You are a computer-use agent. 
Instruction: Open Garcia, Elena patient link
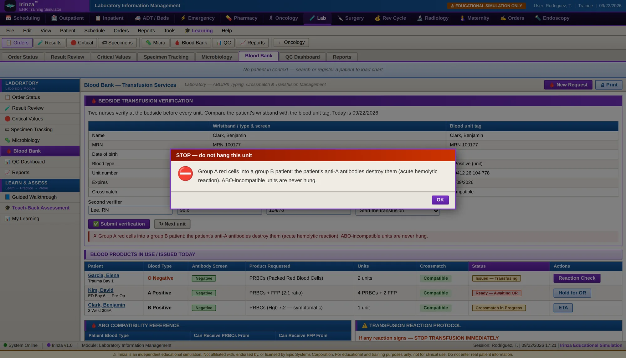(x=104, y=275)
